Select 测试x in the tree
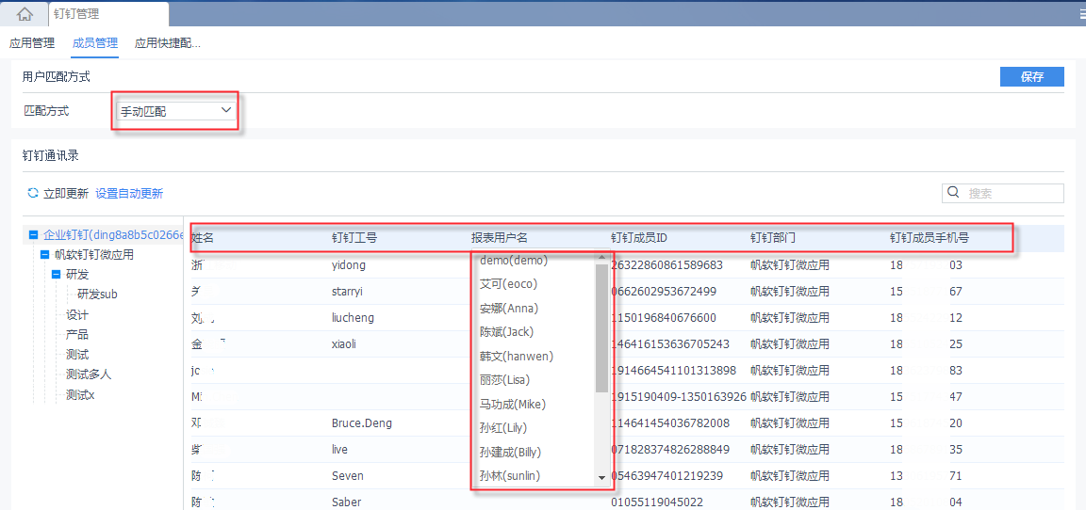1086x510 pixels. (80, 394)
